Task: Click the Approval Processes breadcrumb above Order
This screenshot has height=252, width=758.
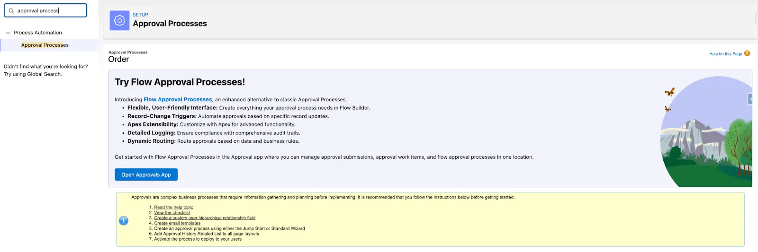Action: [x=128, y=52]
